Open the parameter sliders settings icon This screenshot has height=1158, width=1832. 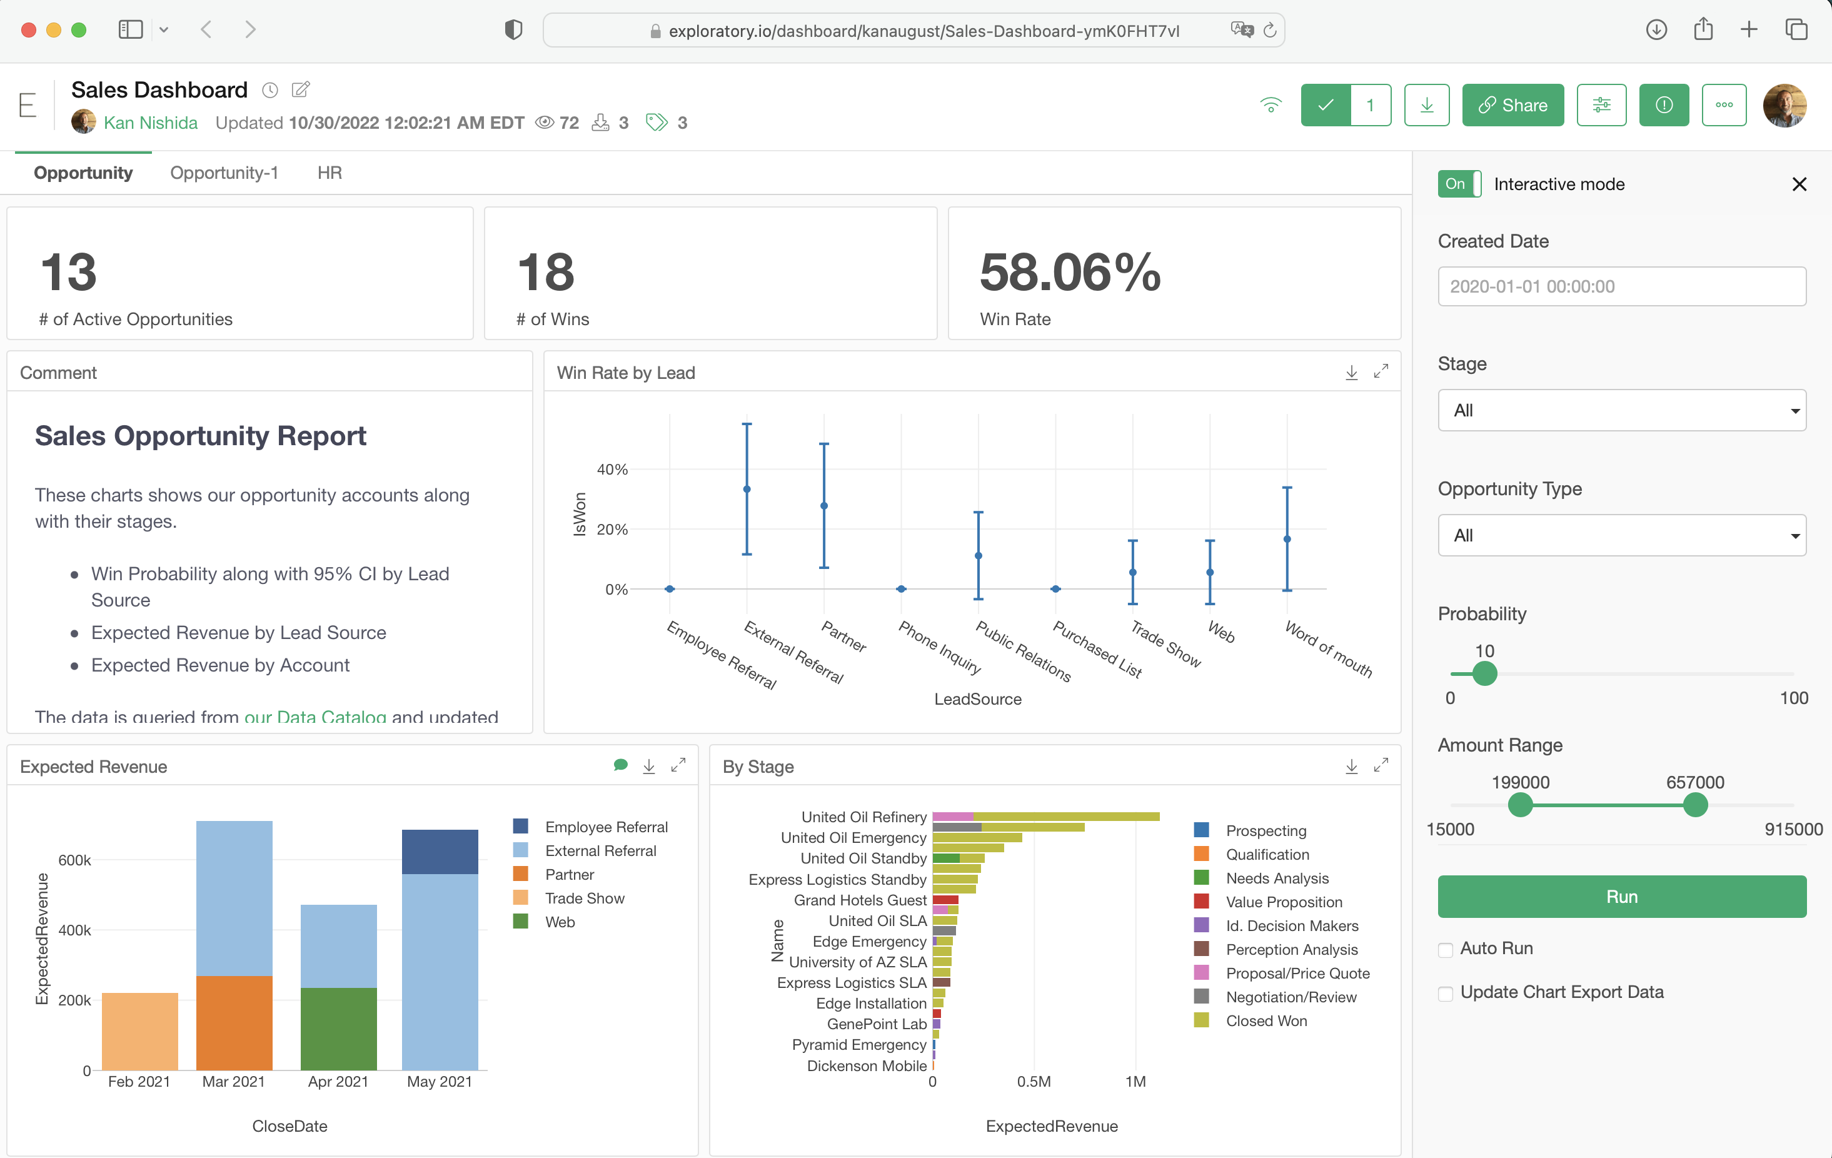1601,105
